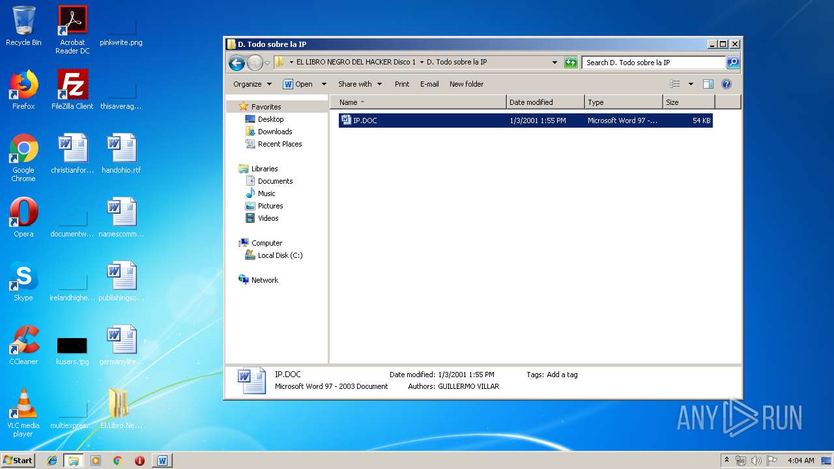The height and width of the screenshot is (469, 834).
Task: Sort by the Size column header
Action: tap(689, 102)
